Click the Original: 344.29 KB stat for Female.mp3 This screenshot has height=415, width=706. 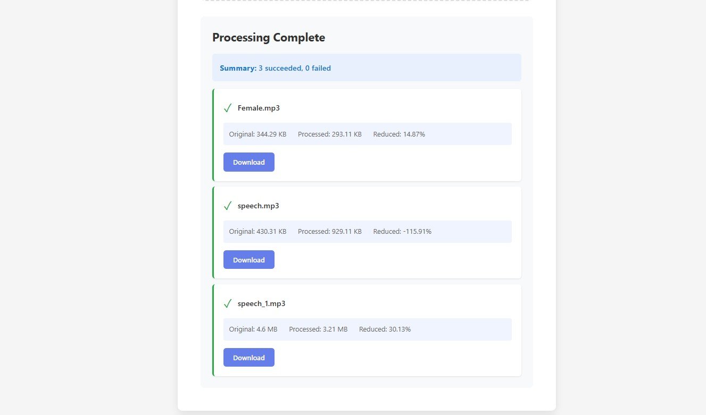[258, 134]
